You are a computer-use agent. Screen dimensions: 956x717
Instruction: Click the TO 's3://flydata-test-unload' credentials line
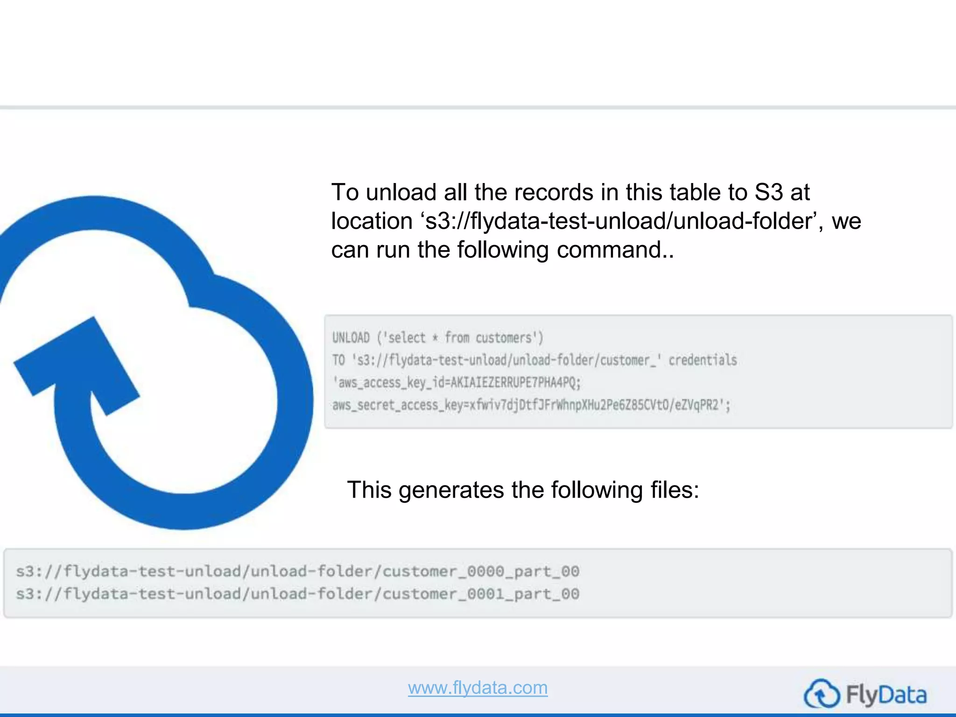[x=534, y=360]
